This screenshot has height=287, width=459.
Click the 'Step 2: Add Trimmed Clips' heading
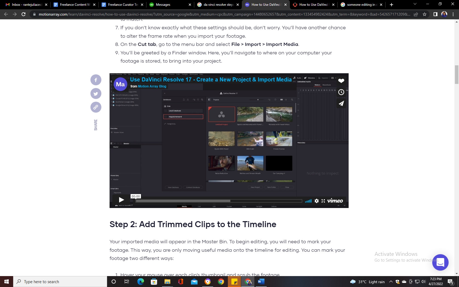pyautogui.click(x=193, y=224)
